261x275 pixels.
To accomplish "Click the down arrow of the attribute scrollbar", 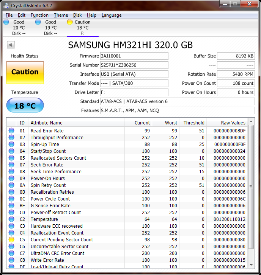I will [251, 265].
